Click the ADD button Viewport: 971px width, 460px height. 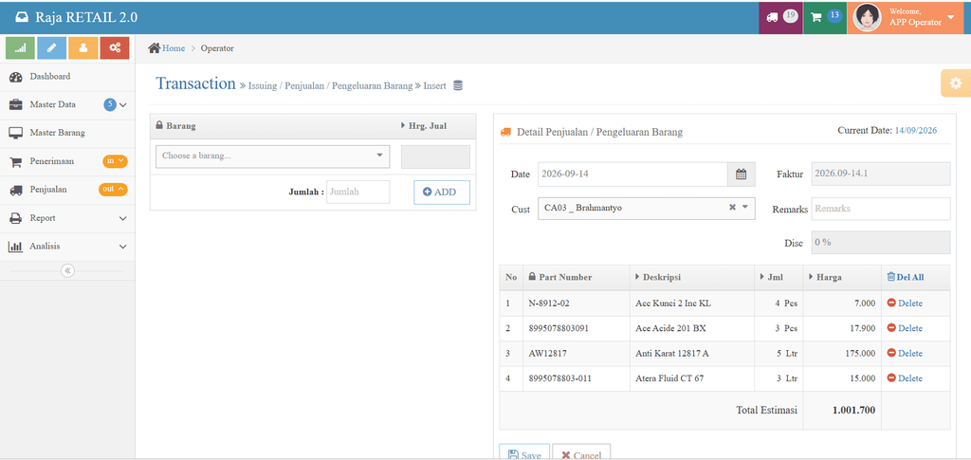(x=442, y=192)
